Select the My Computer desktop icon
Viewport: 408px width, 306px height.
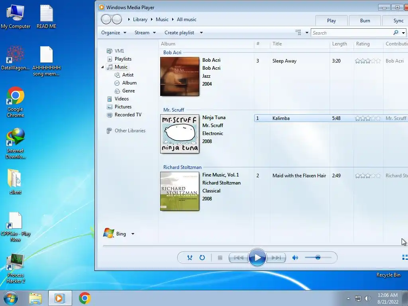[16, 17]
